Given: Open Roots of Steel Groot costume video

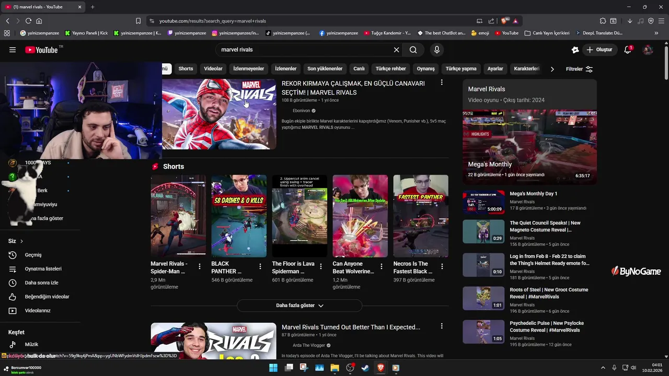Looking at the screenshot, I should click(549, 293).
